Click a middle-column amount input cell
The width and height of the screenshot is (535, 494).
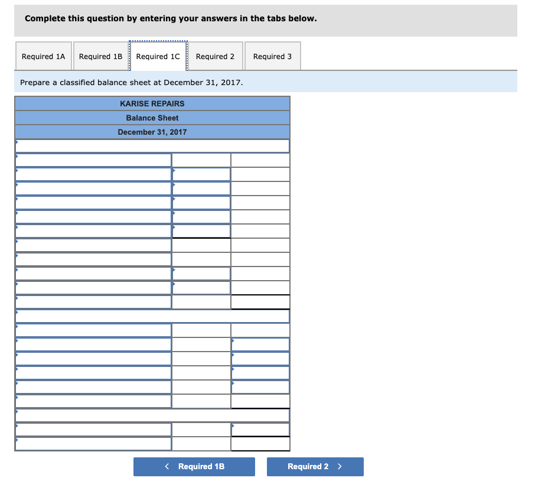(201, 188)
